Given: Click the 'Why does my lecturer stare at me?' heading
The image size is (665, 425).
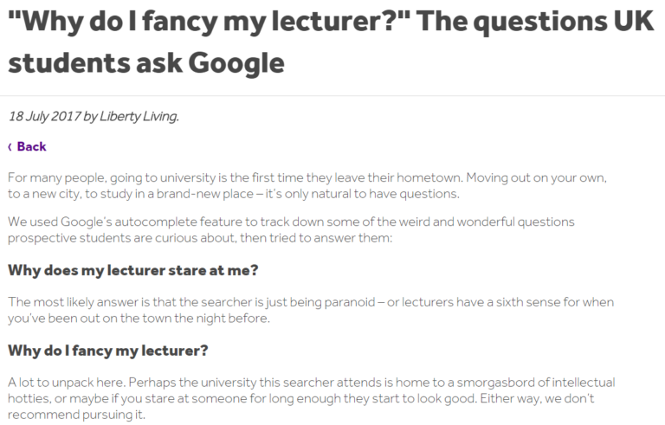Looking at the screenshot, I should [132, 270].
